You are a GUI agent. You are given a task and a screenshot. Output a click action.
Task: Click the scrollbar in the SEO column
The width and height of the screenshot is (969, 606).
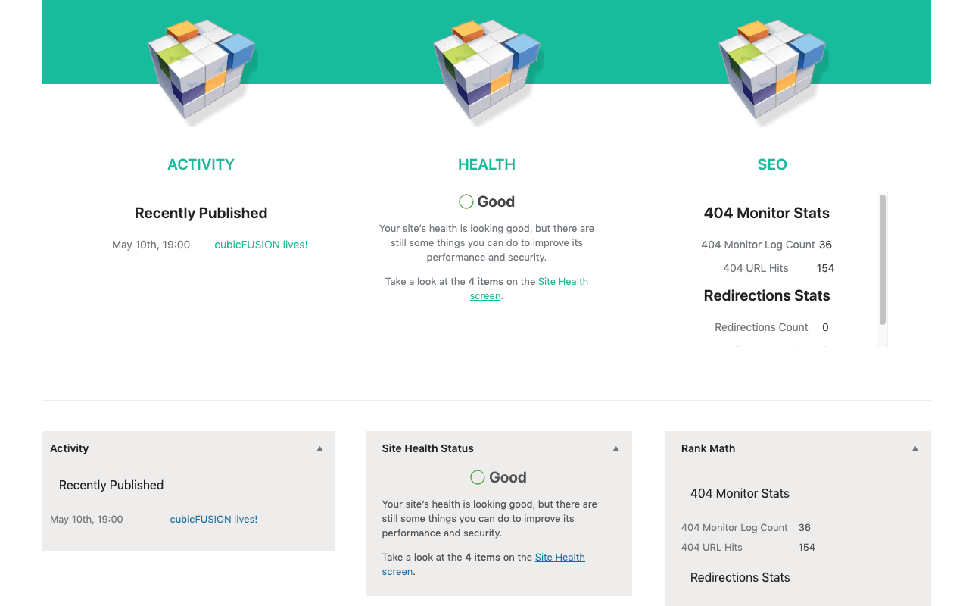882,258
